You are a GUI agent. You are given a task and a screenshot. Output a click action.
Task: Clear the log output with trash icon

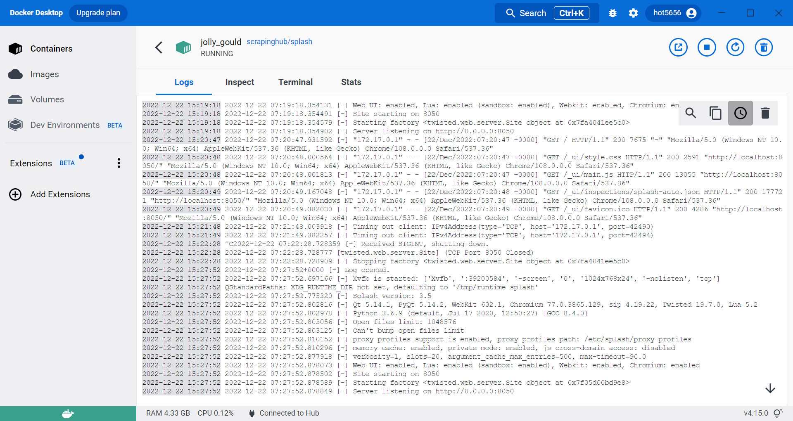coord(765,113)
